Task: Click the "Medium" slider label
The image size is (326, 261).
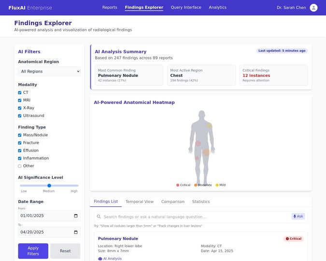Action: click(x=49, y=191)
